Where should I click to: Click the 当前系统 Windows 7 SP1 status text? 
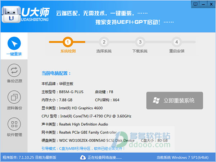point(183,157)
